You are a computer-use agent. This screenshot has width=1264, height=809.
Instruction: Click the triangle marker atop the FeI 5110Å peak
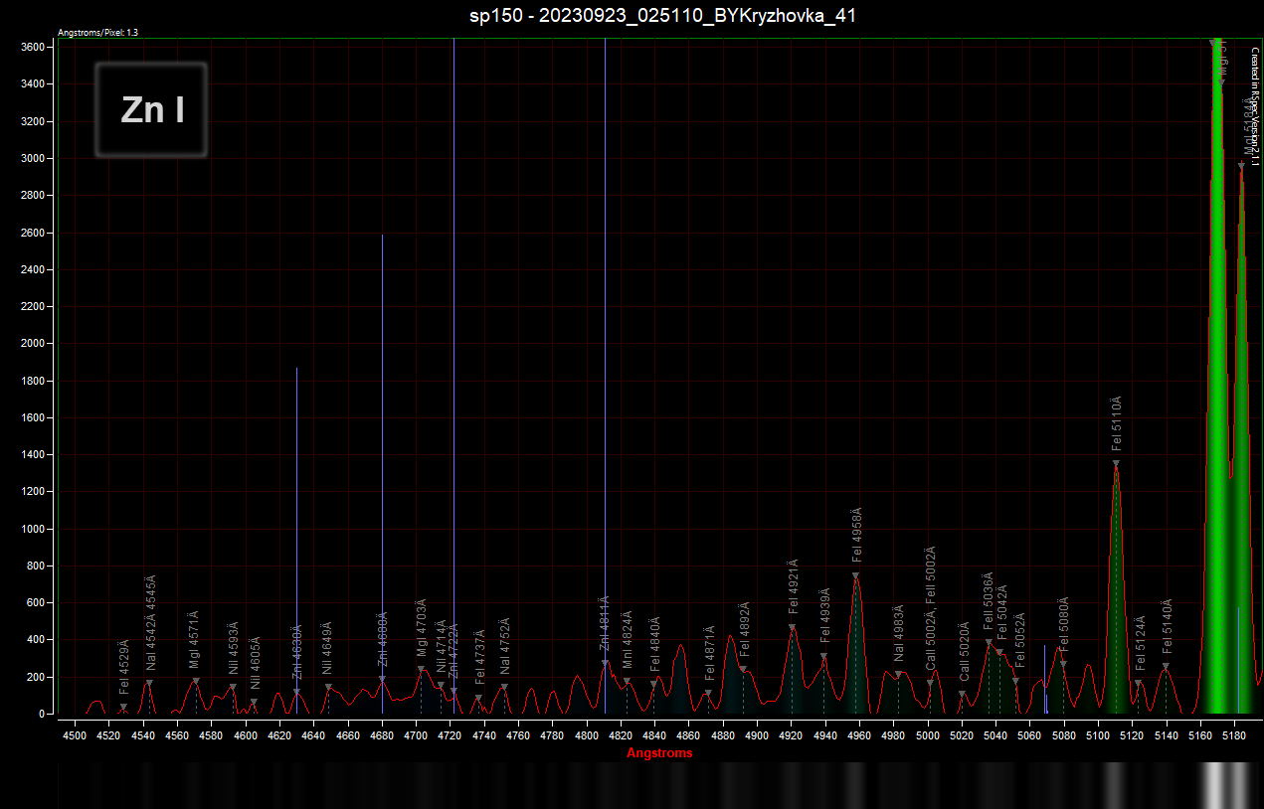click(x=1116, y=464)
